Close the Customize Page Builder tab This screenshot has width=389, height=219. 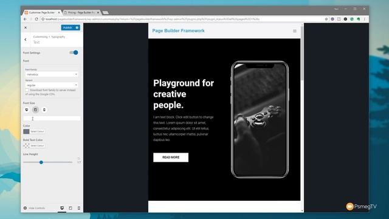coord(59,12)
